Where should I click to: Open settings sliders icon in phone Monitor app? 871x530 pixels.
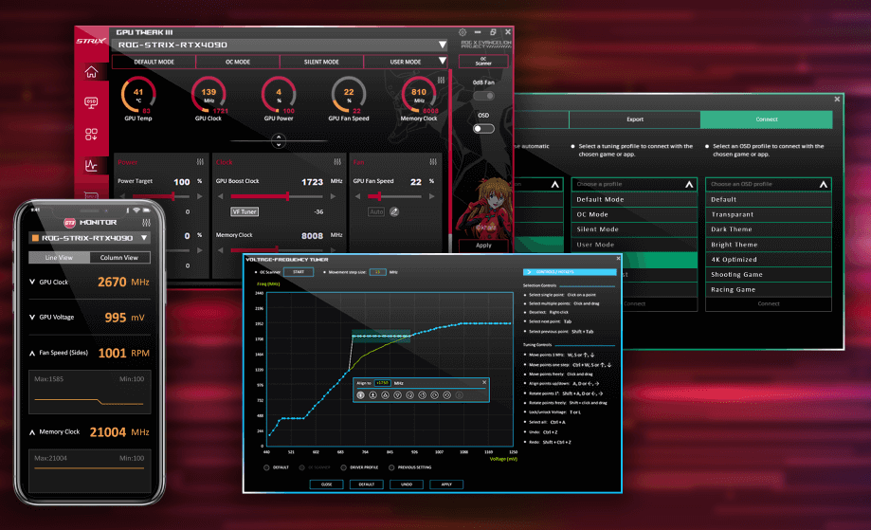(146, 222)
